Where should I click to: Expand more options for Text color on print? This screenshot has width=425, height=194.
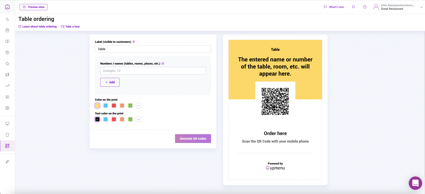(x=139, y=119)
